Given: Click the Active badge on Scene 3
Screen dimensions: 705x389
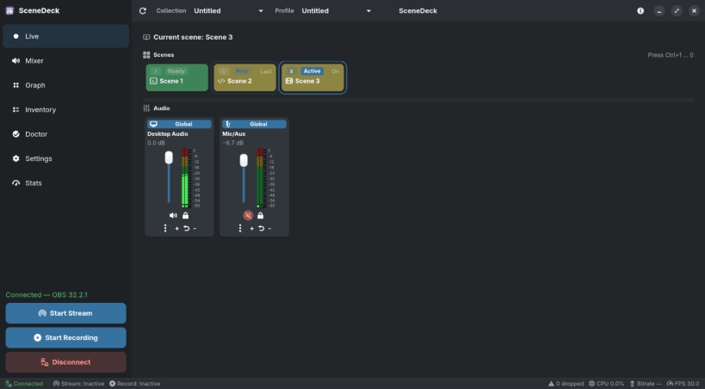Looking at the screenshot, I should coord(312,71).
